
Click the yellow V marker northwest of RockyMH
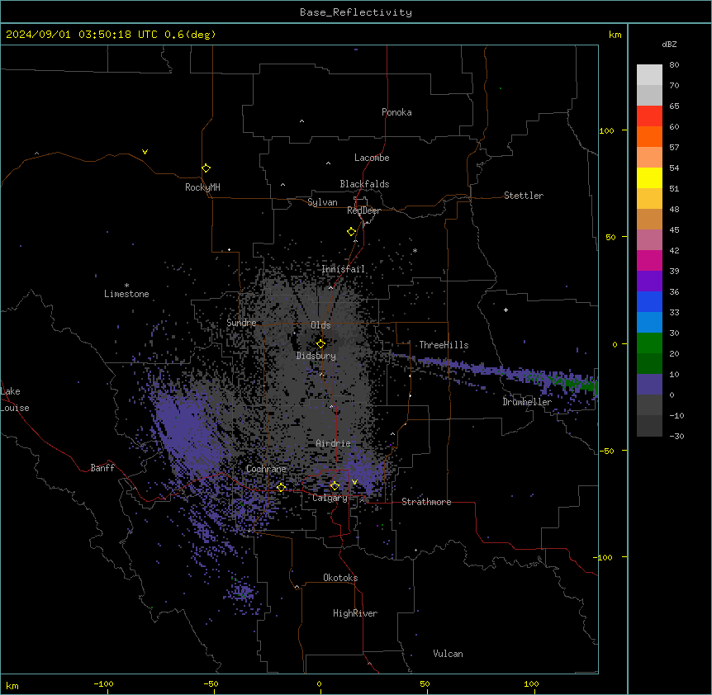click(145, 152)
